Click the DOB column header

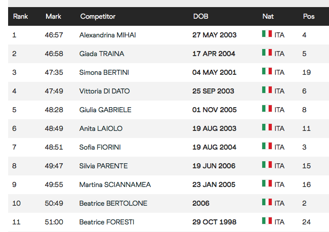(201, 16)
